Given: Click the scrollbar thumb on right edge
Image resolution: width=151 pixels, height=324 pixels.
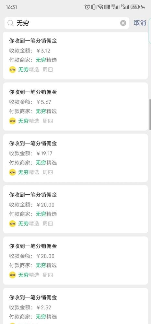Looking at the screenshot, I should 150,114.
